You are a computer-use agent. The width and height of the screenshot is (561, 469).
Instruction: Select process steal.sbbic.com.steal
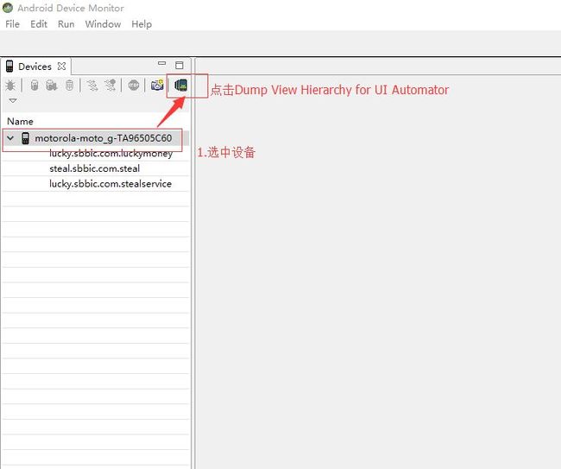(94, 168)
